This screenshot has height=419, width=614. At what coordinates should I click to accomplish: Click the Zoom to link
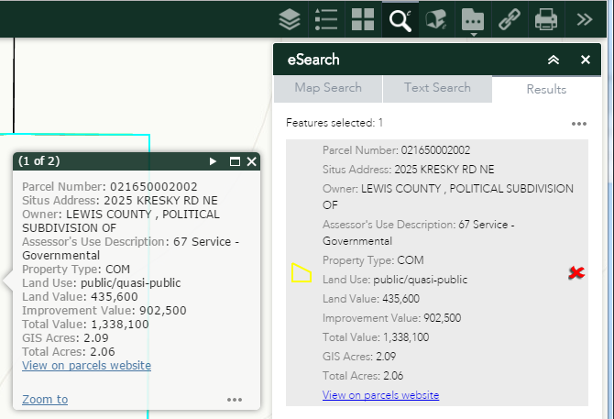[45, 400]
